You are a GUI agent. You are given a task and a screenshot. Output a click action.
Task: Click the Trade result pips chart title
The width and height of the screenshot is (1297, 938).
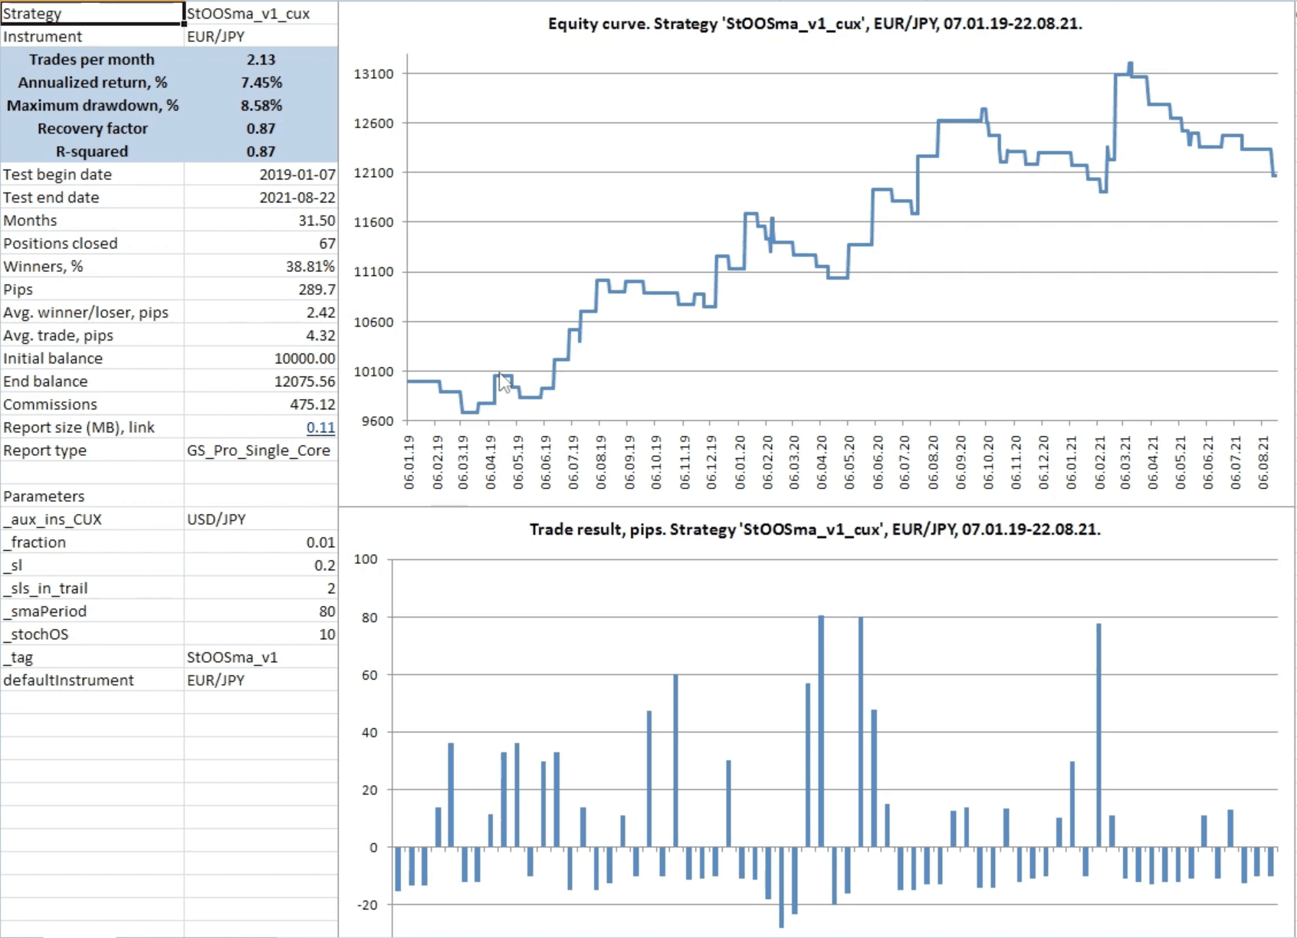click(815, 530)
